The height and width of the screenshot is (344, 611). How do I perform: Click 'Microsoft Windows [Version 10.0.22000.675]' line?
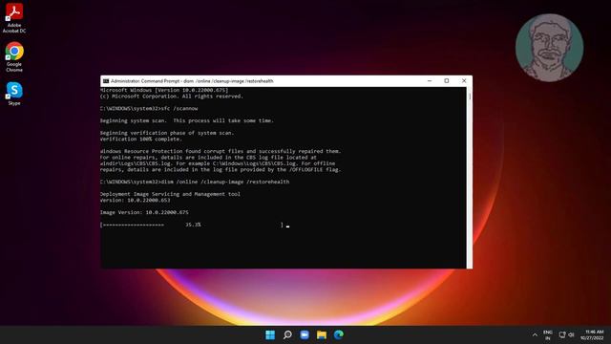pos(164,90)
